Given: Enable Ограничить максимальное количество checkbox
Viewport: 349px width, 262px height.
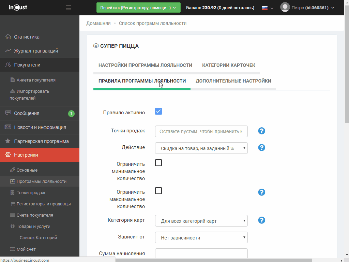Looking at the screenshot, I should pos(158,191).
